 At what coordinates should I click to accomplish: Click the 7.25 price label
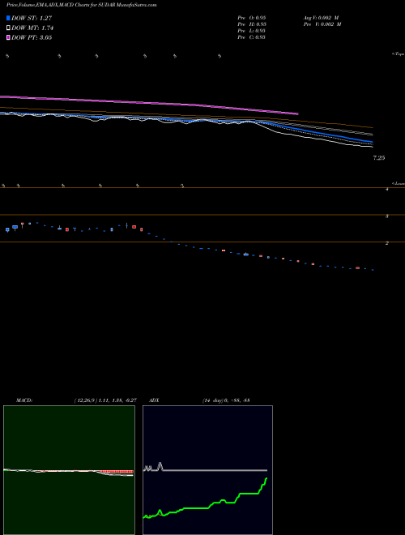379,158
